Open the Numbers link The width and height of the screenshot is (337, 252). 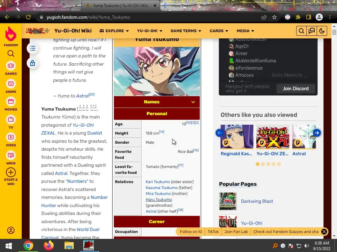coord(77,181)
